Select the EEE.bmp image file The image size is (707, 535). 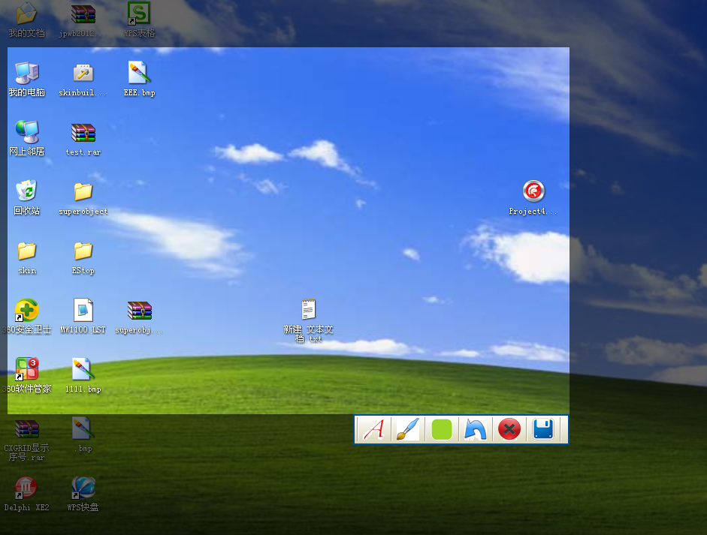(x=139, y=80)
